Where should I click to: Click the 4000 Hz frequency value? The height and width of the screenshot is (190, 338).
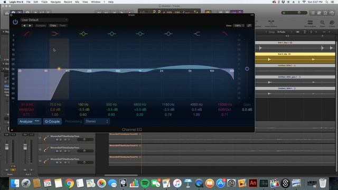196,104
